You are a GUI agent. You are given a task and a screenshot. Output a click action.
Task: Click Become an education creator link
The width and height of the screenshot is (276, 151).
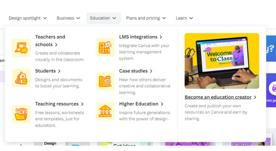pos(218,97)
